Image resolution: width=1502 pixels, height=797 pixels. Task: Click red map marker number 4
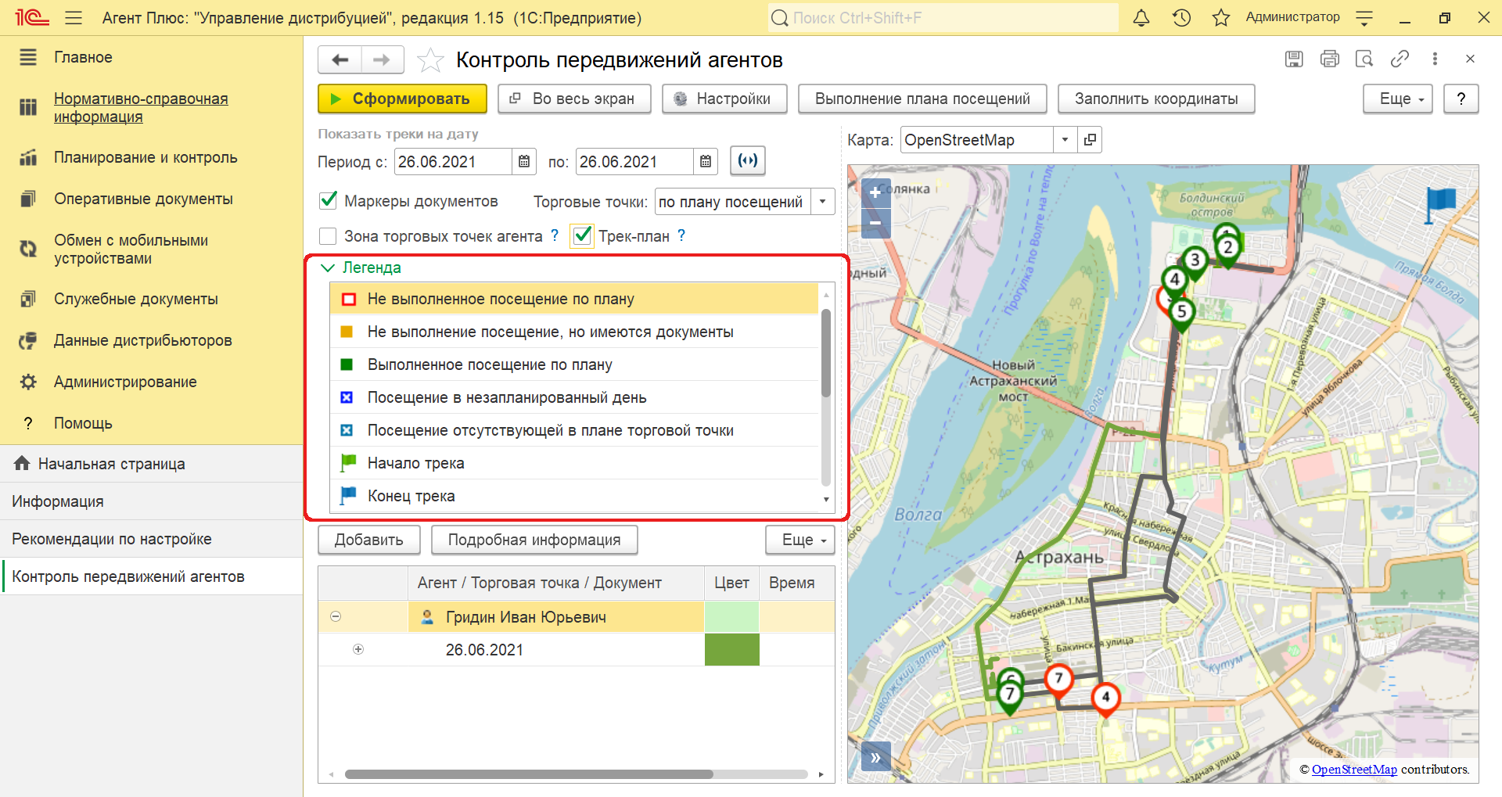[1105, 699]
